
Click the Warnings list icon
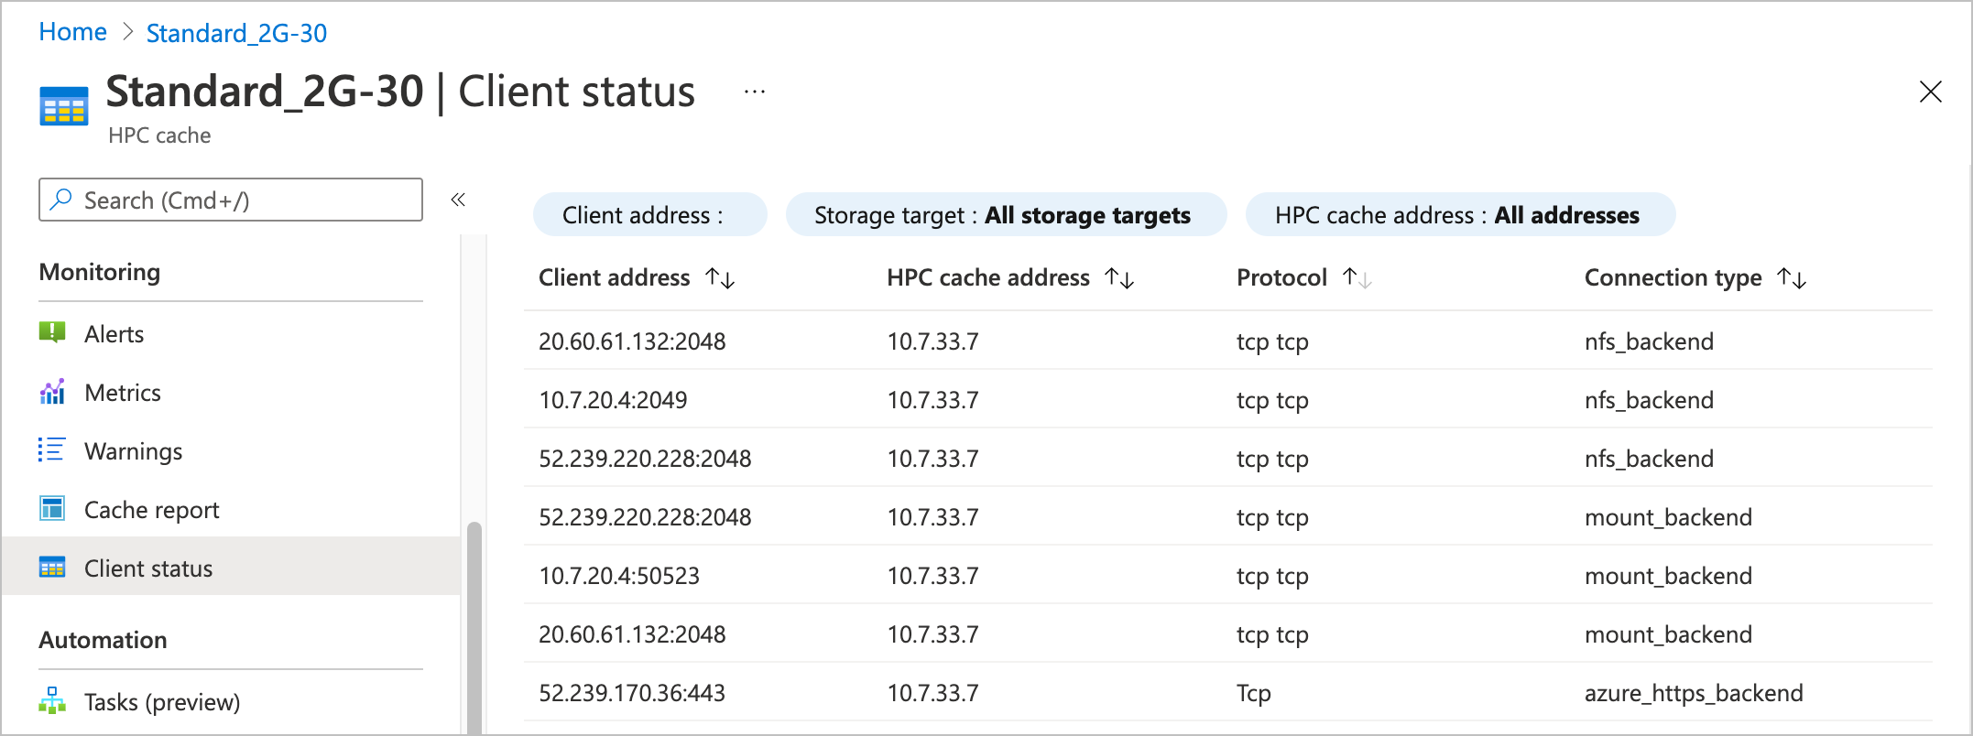pos(51,450)
